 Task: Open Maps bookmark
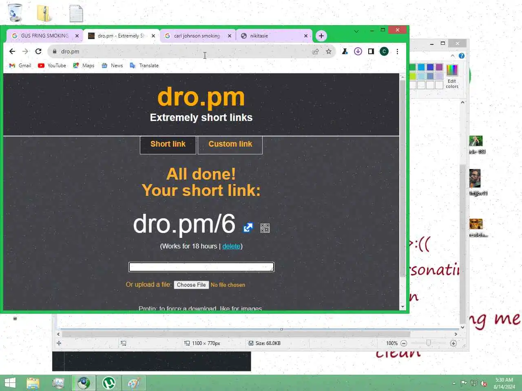click(x=84, y=66)
